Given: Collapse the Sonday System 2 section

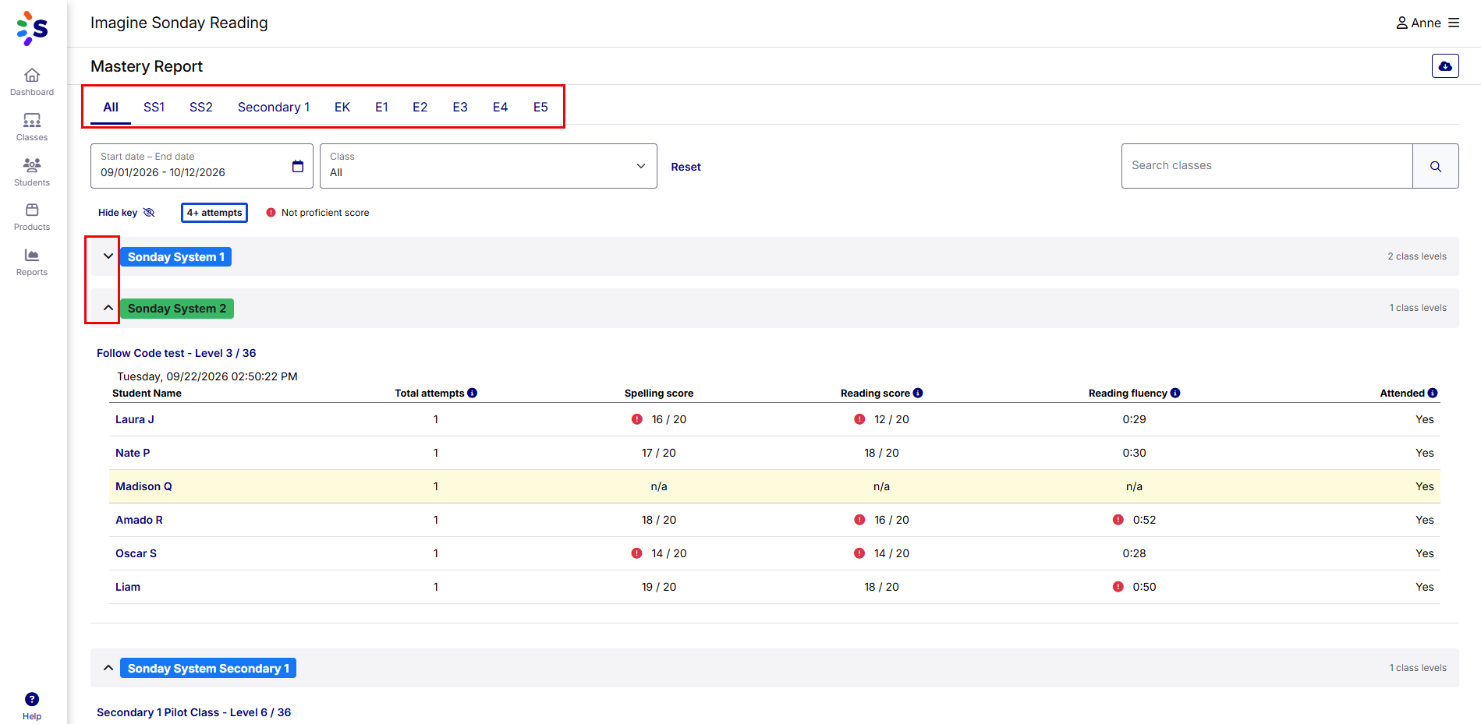Looking at the screenshot, I should point(108,308).
